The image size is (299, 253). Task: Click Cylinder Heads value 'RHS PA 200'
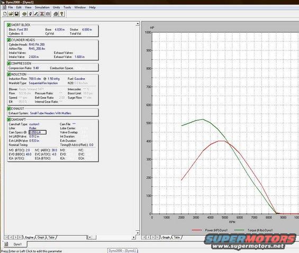37,44
